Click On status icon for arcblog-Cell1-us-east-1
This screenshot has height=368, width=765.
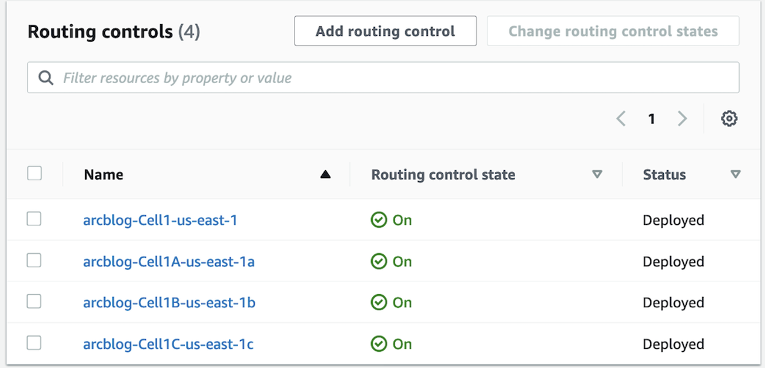(379, 220)
